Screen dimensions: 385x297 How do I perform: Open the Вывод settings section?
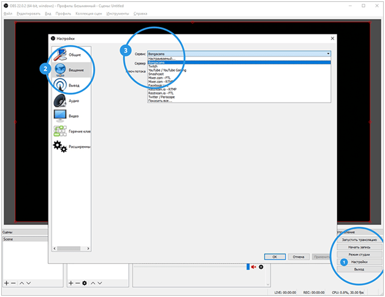tap(71, 85)
